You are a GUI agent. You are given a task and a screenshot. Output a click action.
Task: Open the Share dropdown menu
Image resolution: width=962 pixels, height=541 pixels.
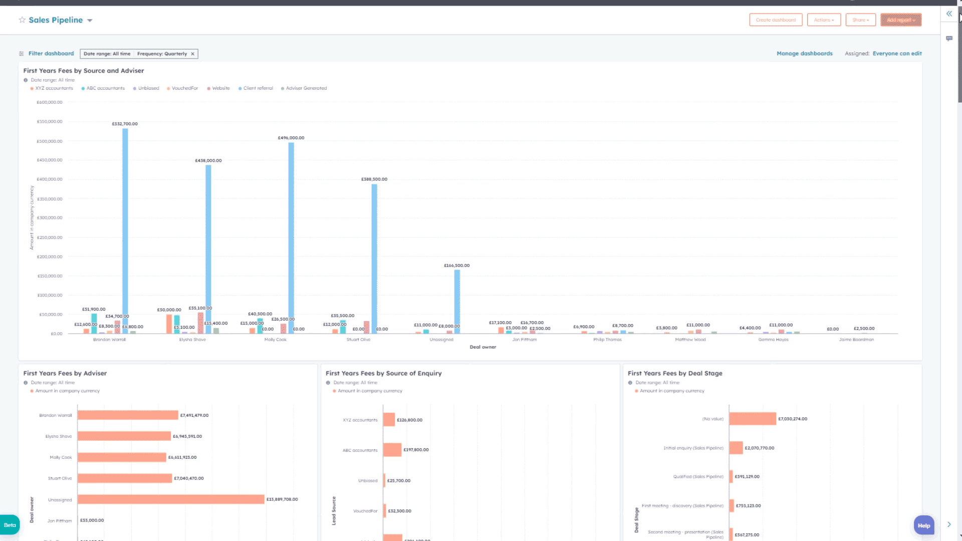tap(860, 20)
